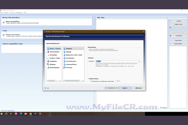Image resolution: width=188 pixels, height=125 pixels.
Task: Open Google Chrome from the taskbar
Action: (x=31, y=114)
